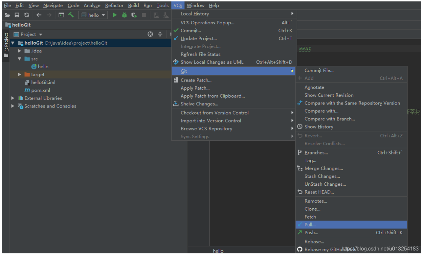Click the collapse all icon in Project panel

[160, 34]
